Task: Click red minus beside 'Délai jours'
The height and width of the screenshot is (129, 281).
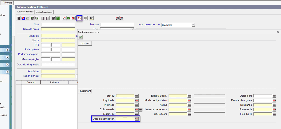Action: tap(274, 96)
